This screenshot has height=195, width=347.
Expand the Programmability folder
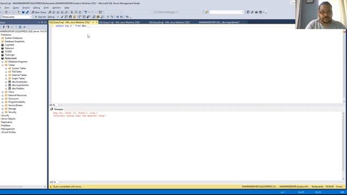(3, 102)
